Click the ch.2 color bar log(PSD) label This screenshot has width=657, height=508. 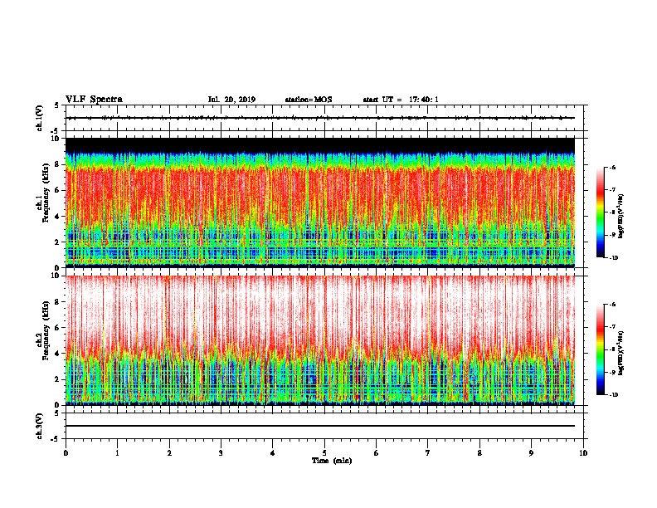621,353
